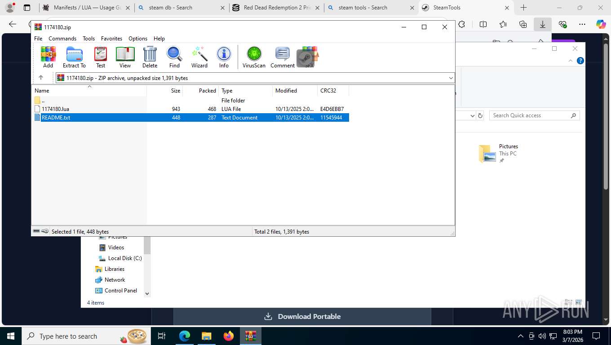The height and width of the screenshot is (345, 611).
Task: Click the Download Portable button
Action: coord(302,316)
